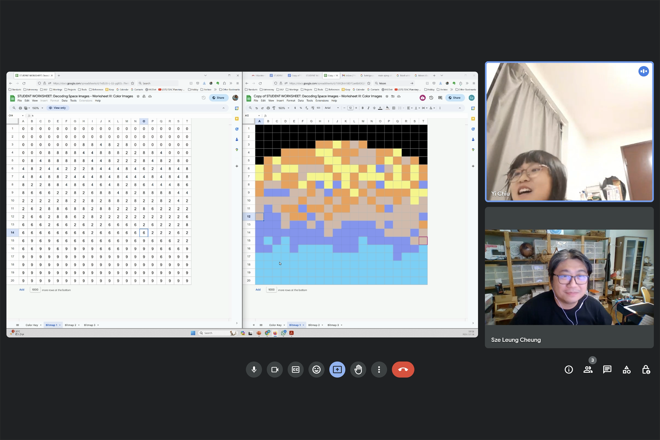Toggle closed captions button
The height and width of the screenshot is (440, 660).
pos(295,369)
